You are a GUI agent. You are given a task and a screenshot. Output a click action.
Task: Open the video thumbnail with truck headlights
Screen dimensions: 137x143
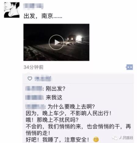[x=56, y=42]
